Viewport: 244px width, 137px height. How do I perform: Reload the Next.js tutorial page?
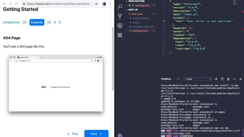pyautogui.click(x=16, y=4)
